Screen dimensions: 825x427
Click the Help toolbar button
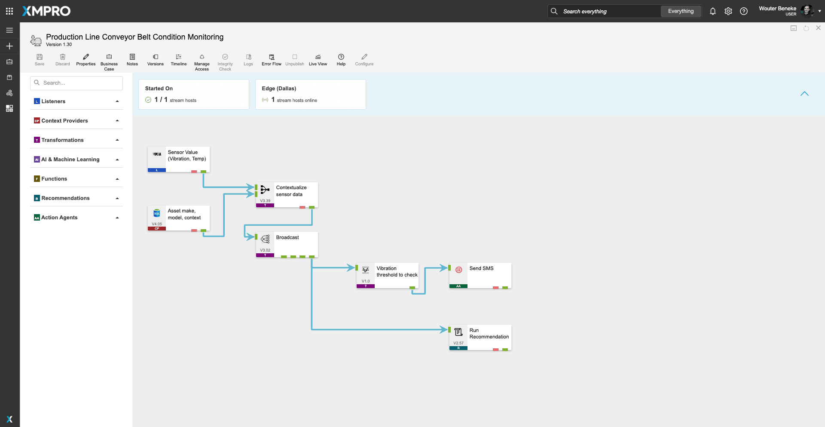(x=341, y=60)
